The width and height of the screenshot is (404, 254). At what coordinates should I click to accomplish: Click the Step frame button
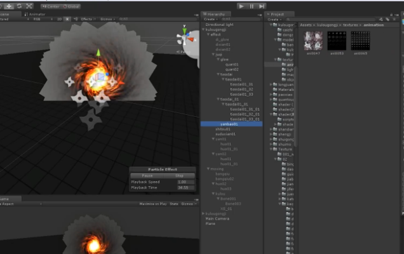tap(262, 6)
